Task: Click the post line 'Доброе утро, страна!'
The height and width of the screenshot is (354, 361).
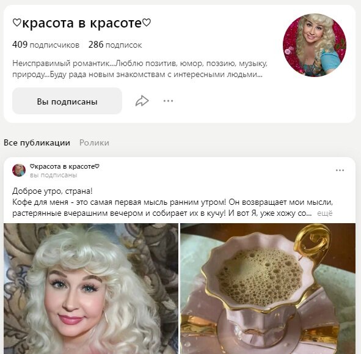Action: (53, 191)
